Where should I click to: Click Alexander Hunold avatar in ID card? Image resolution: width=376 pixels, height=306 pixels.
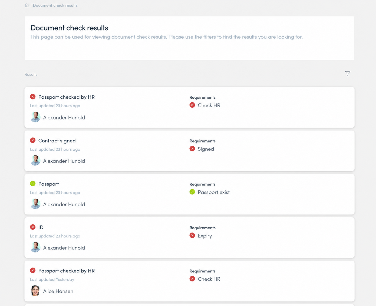(x=35, y=247)
